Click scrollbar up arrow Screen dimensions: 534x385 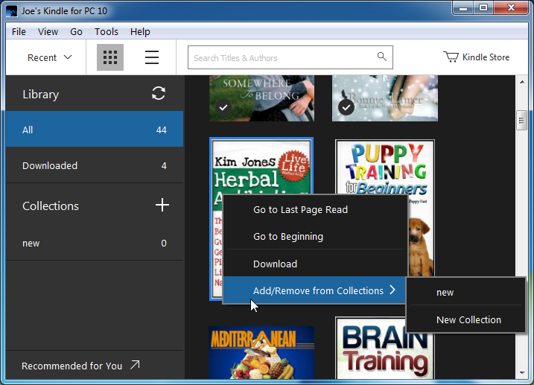tap(522, 82)
